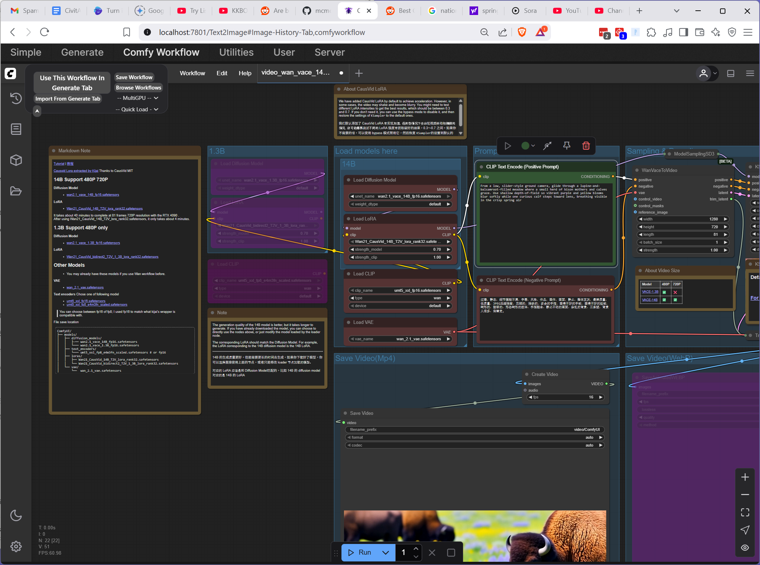Toggle link visibility eye icon

pos(745,548)
